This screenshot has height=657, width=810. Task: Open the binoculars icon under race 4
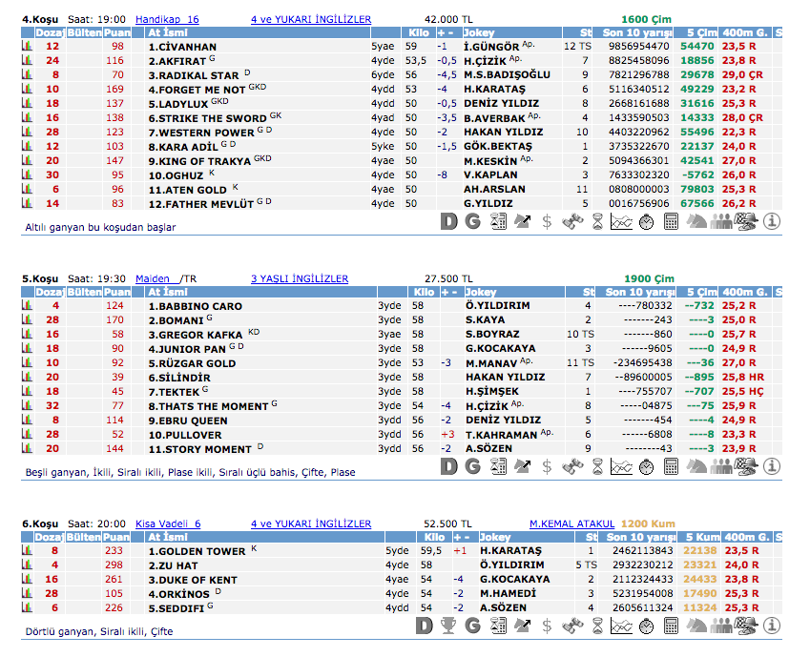pos(571,222)
